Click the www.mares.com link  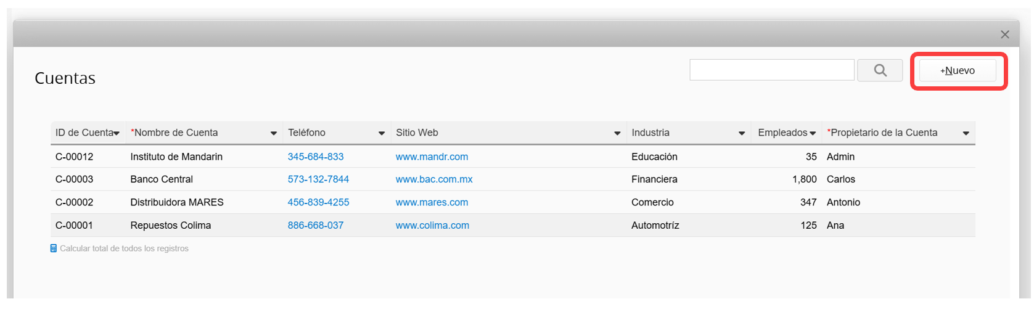[x=432, y=202]
